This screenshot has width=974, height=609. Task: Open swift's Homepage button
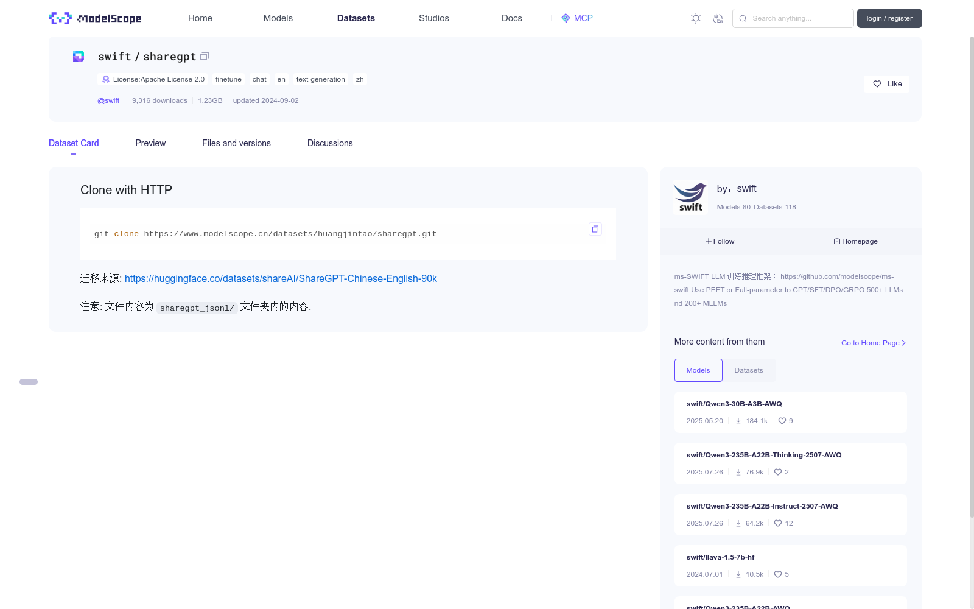855,241
